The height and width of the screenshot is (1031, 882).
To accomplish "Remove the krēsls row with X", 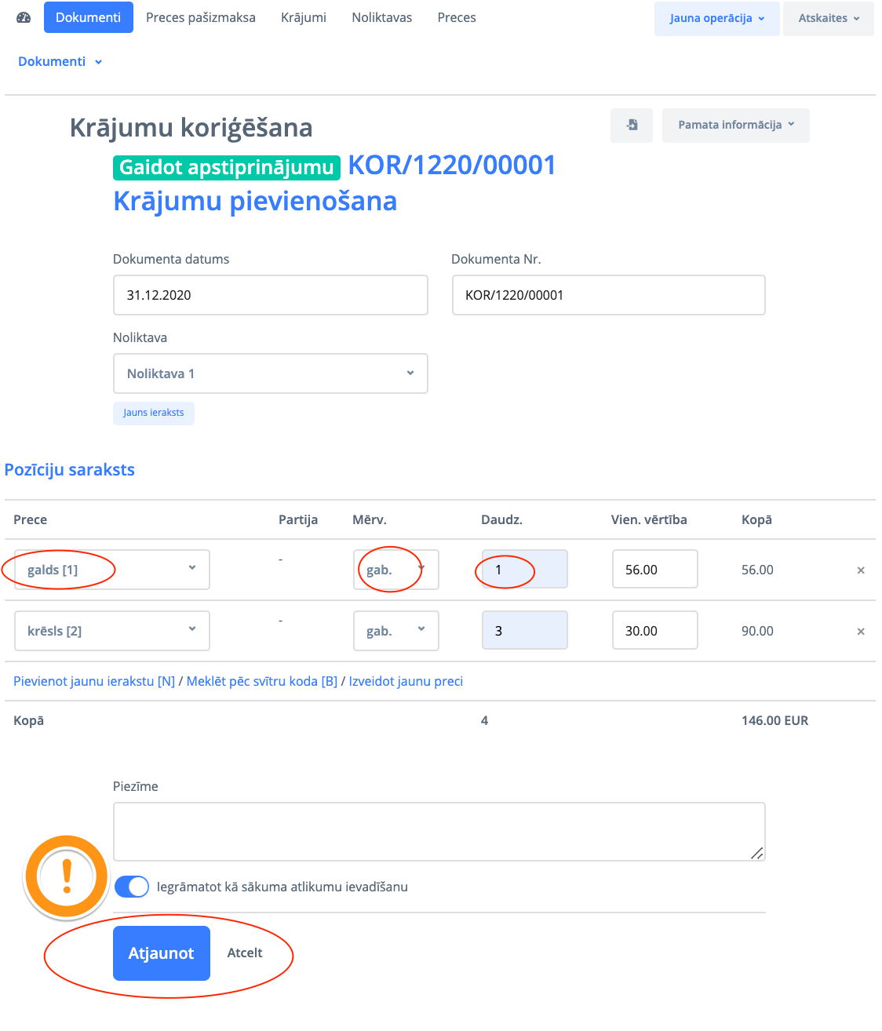I will [861, 632].
